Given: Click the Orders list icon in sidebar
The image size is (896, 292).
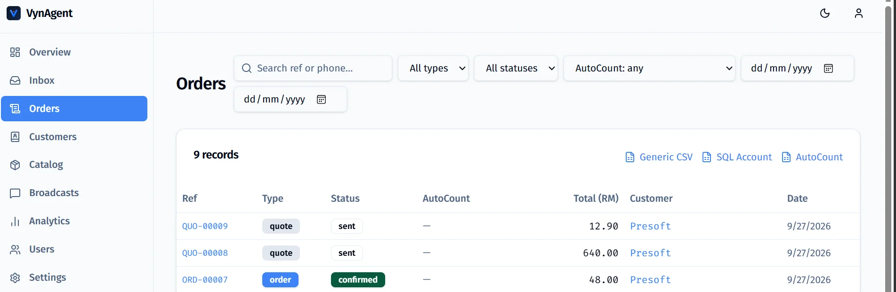Looking at the screenshot, I should 15,109.
